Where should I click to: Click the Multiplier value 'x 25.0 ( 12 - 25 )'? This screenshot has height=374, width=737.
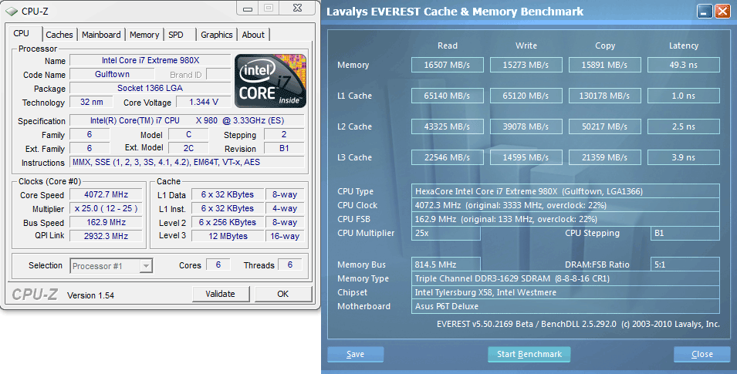point(106,209)
